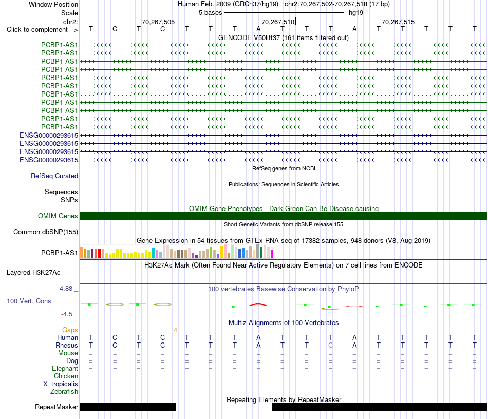Click the RepeatMasker track label

[x=57, y=407]
